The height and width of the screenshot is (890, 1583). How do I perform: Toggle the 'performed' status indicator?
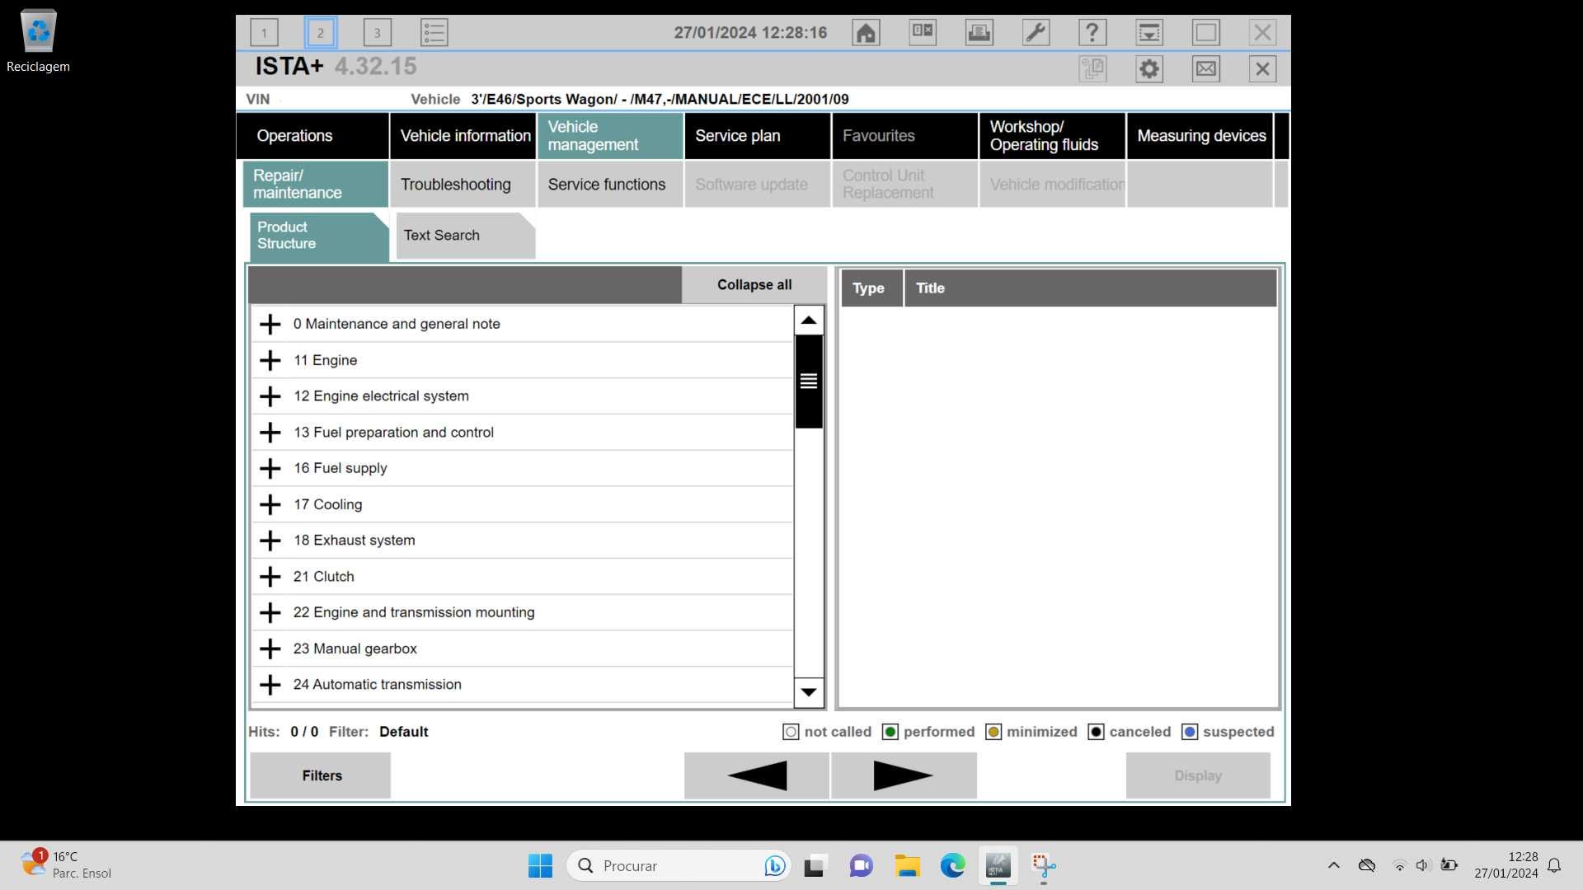[x=890, y=732]
